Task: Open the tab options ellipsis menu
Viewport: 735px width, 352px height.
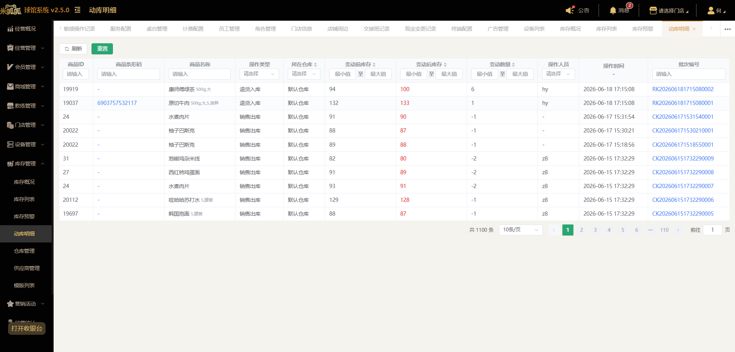Action: point(728,29)
